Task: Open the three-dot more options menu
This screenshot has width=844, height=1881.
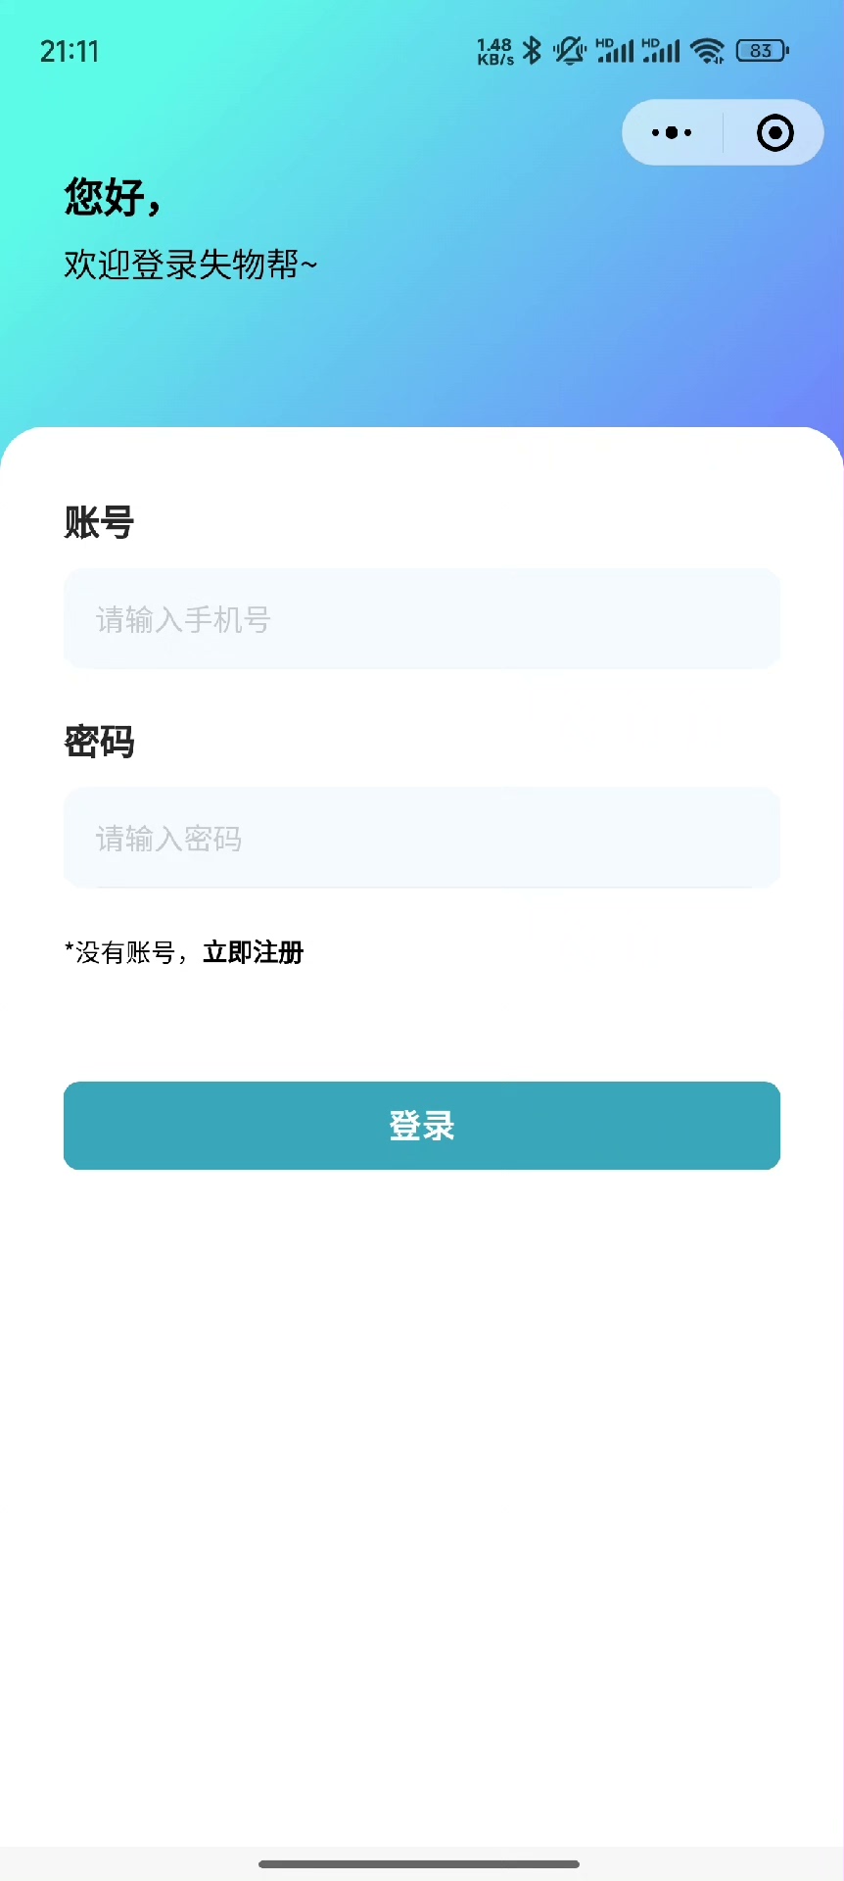Action: click(x=672, y=132)
